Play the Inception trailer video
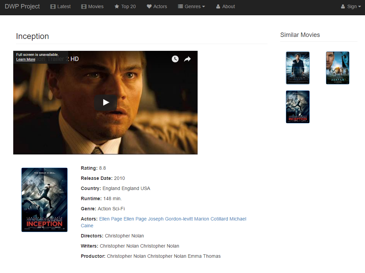The image size is (365, 273). click(106, 102)
